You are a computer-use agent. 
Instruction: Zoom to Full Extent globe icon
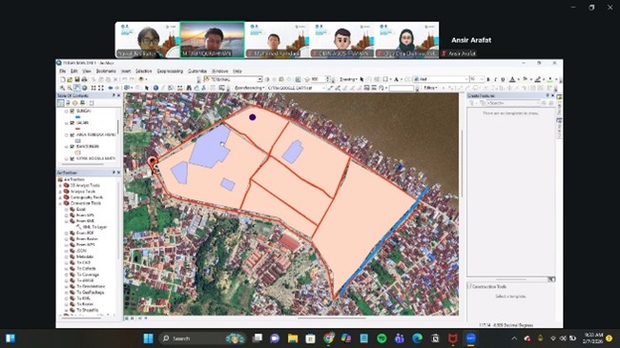84,88
